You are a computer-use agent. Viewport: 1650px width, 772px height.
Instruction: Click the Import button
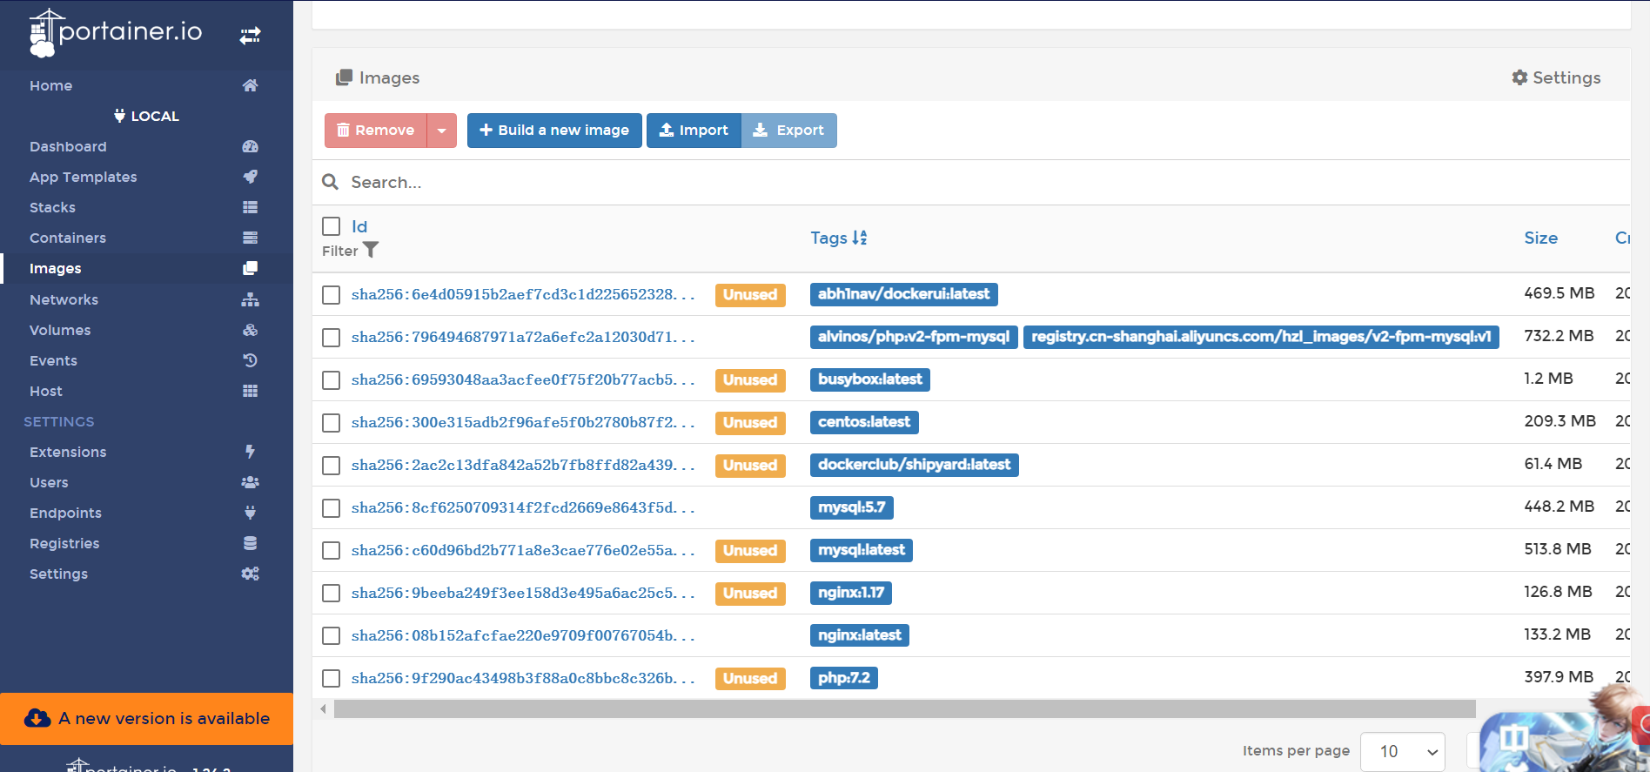click(x=694, y=131)
